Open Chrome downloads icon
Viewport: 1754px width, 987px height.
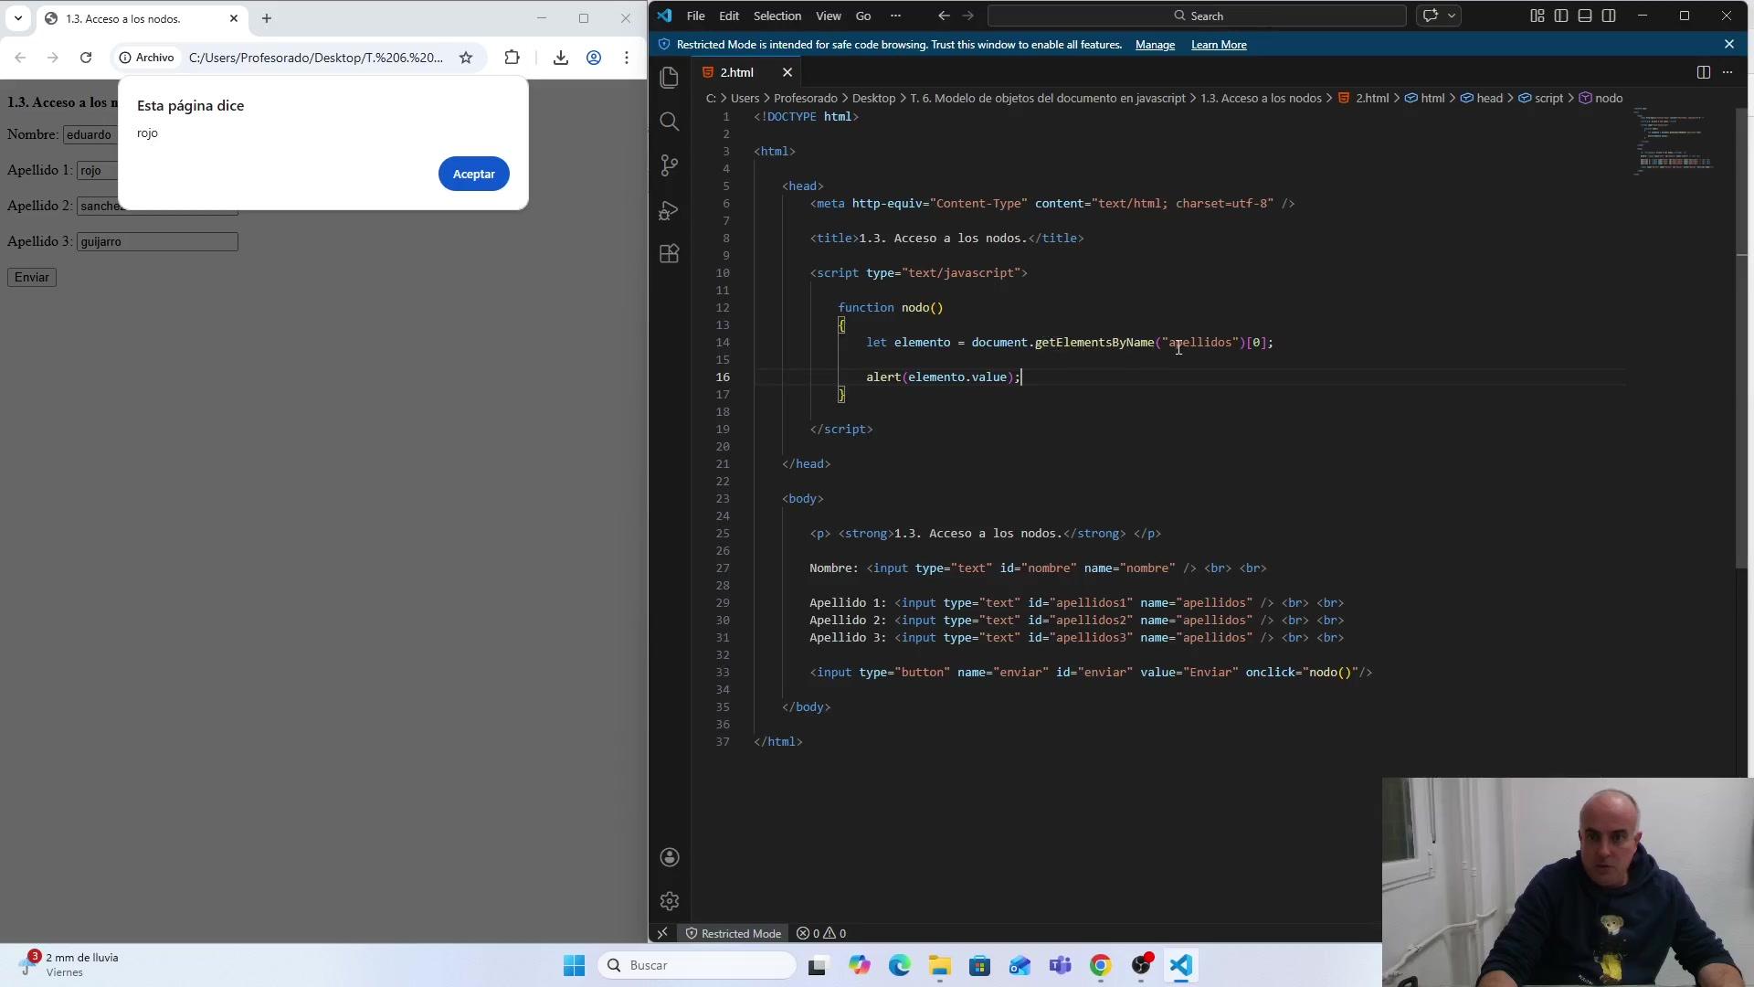pyautogui.click(x=561, y=58)
